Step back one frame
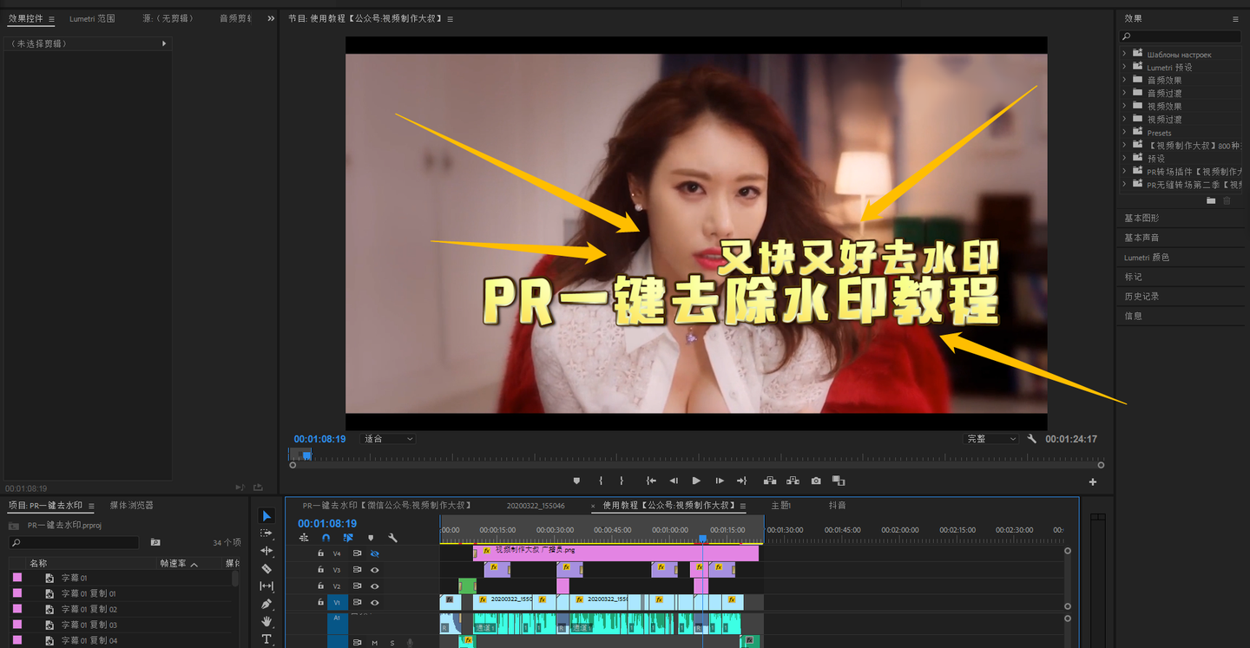This screenshot has height=648, width=1250. coord(674,481)
